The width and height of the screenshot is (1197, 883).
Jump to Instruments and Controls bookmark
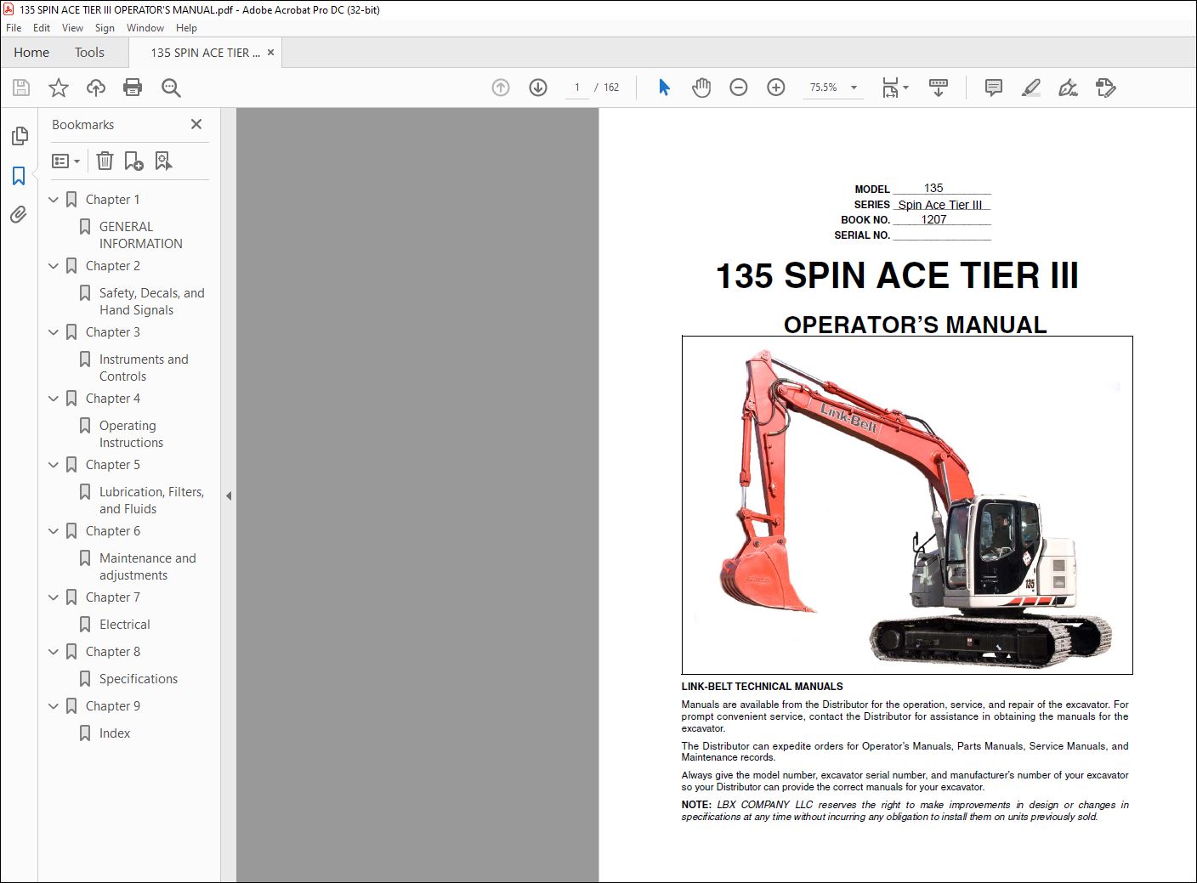(x=144, y=368)
